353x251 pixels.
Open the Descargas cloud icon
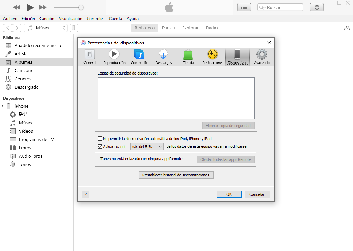[164, 54]
